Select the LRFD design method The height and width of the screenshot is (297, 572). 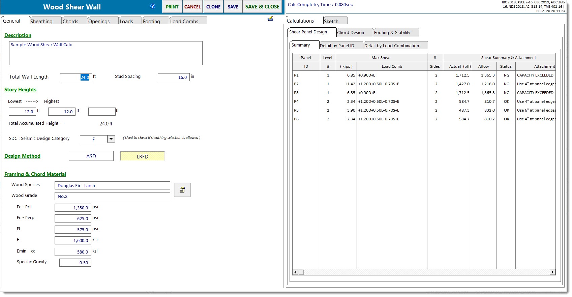142,156
